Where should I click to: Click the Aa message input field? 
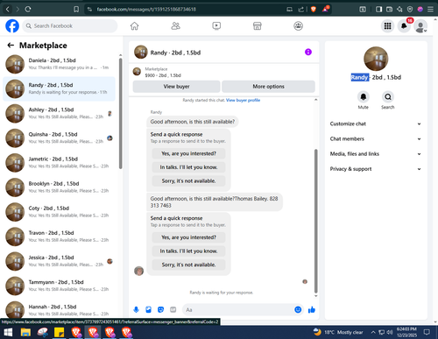(238, 309)
